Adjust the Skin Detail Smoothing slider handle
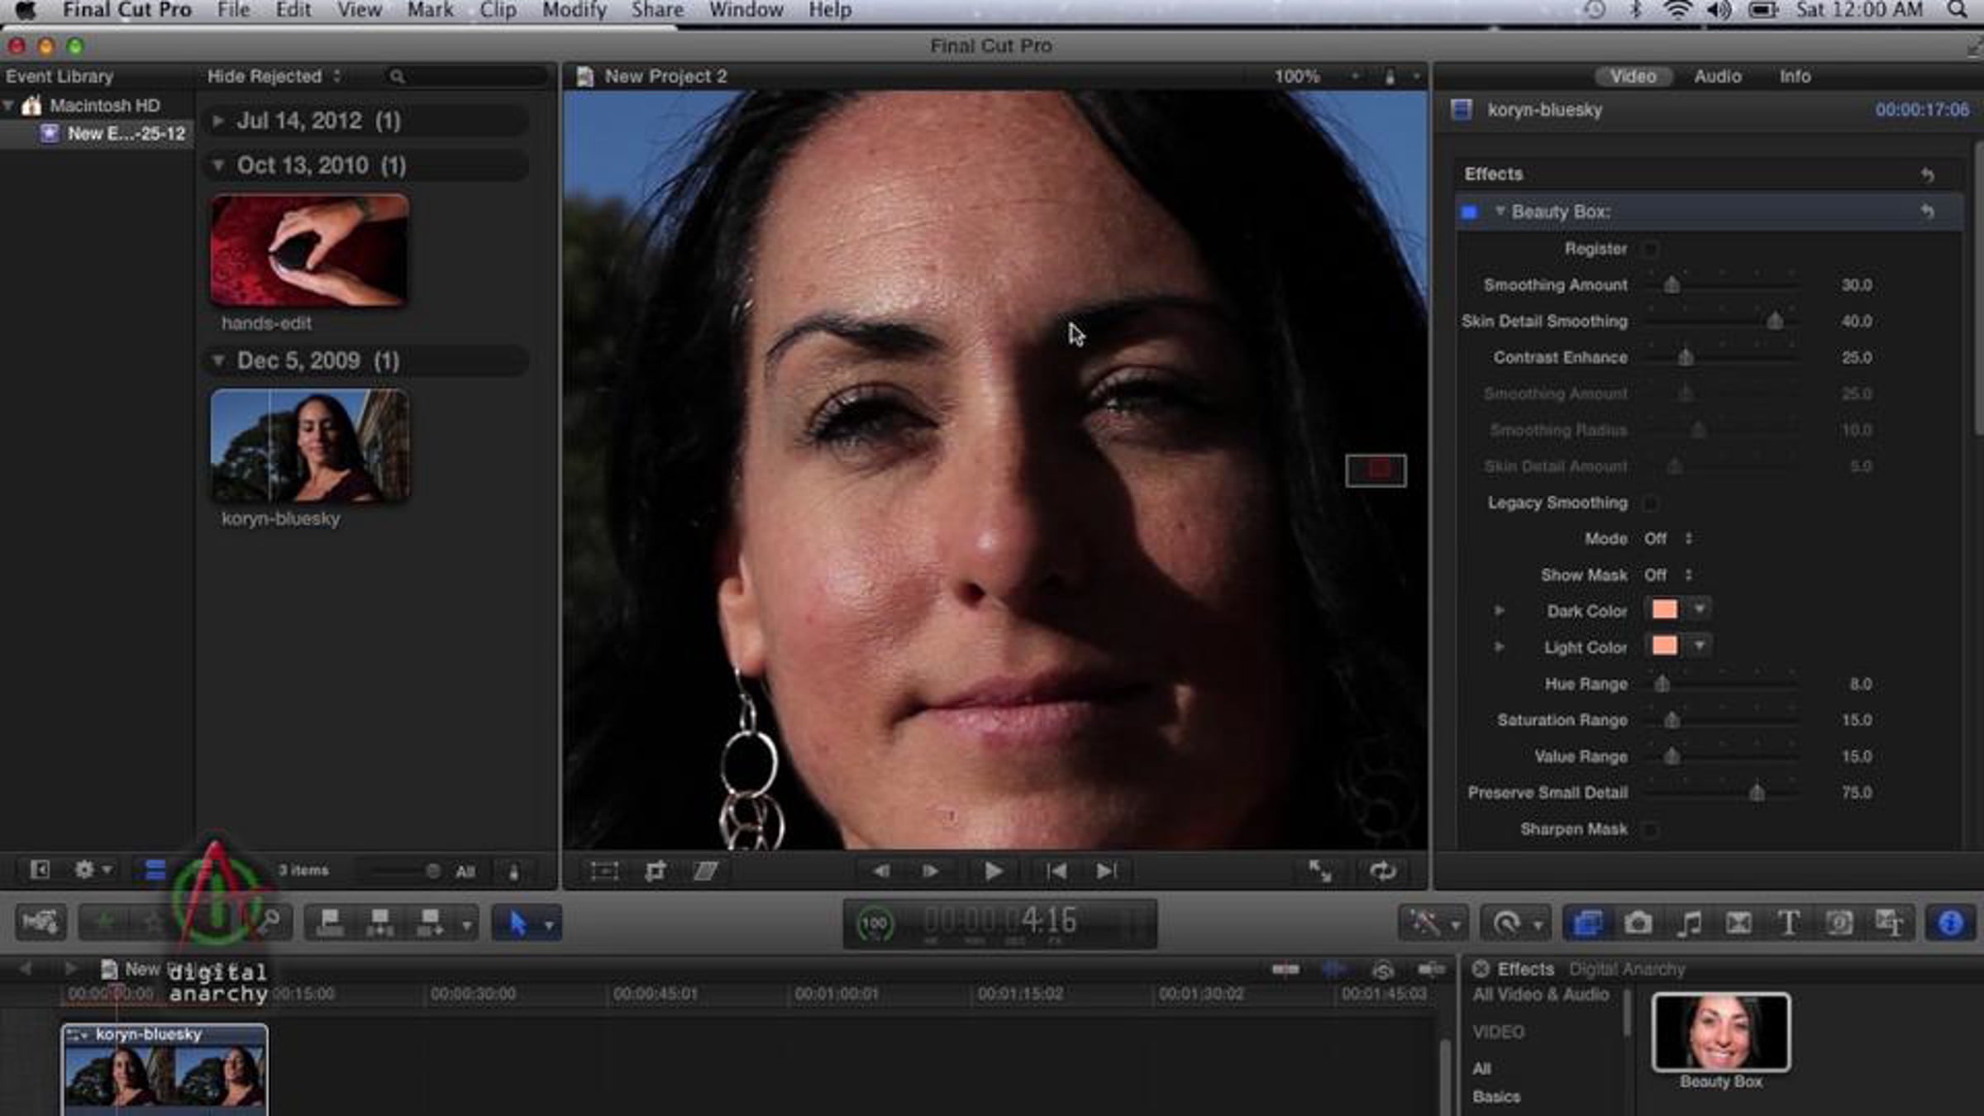The image size is (1984, 1116). pyautogui.click(x=1774, y=321)
